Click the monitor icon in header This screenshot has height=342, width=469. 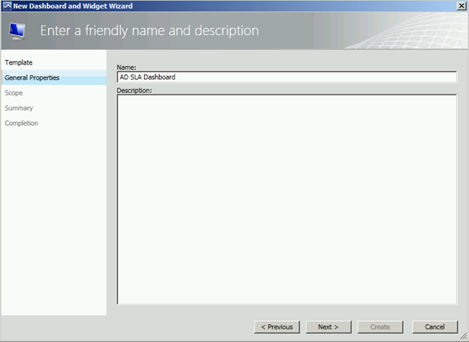pos(17,31)
